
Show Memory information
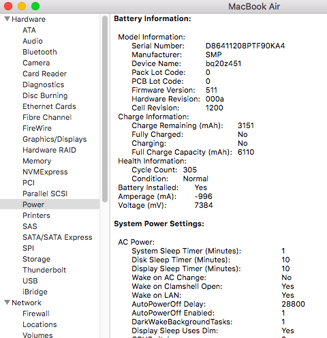[x=37, y=161]
